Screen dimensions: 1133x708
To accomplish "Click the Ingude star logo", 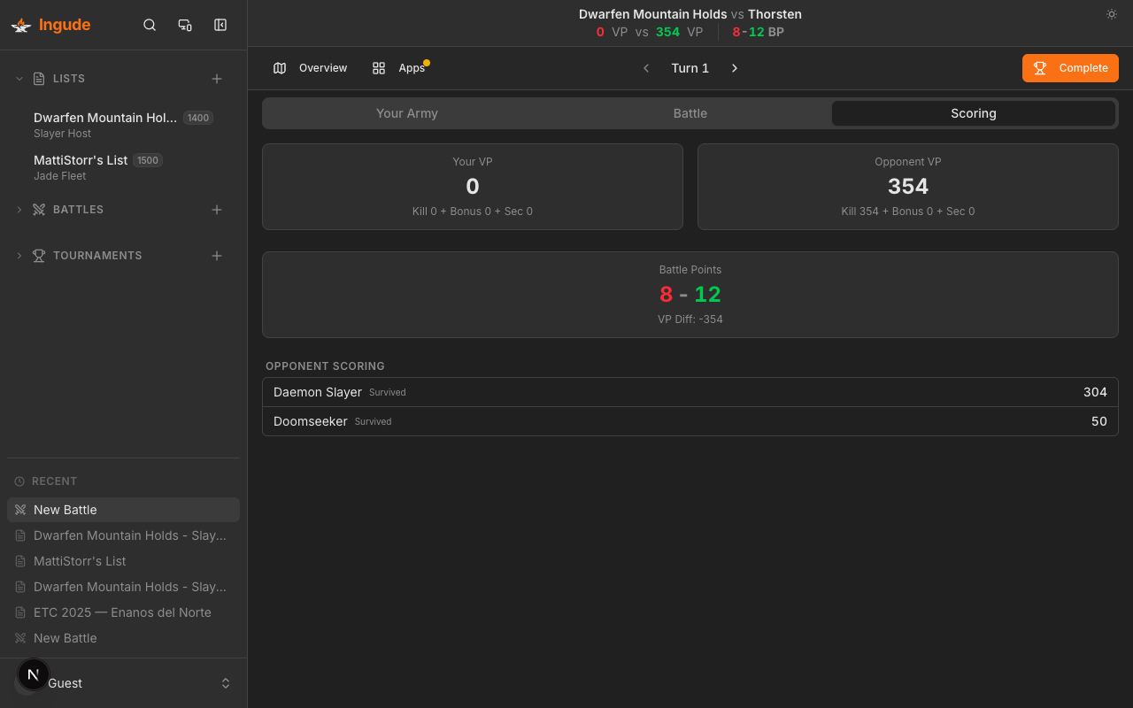I will pyautogui.click(x=20, y=25).
